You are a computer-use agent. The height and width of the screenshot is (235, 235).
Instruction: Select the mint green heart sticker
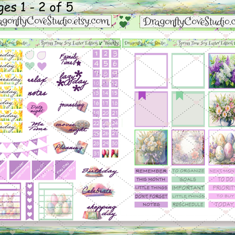tap(30, 66)
